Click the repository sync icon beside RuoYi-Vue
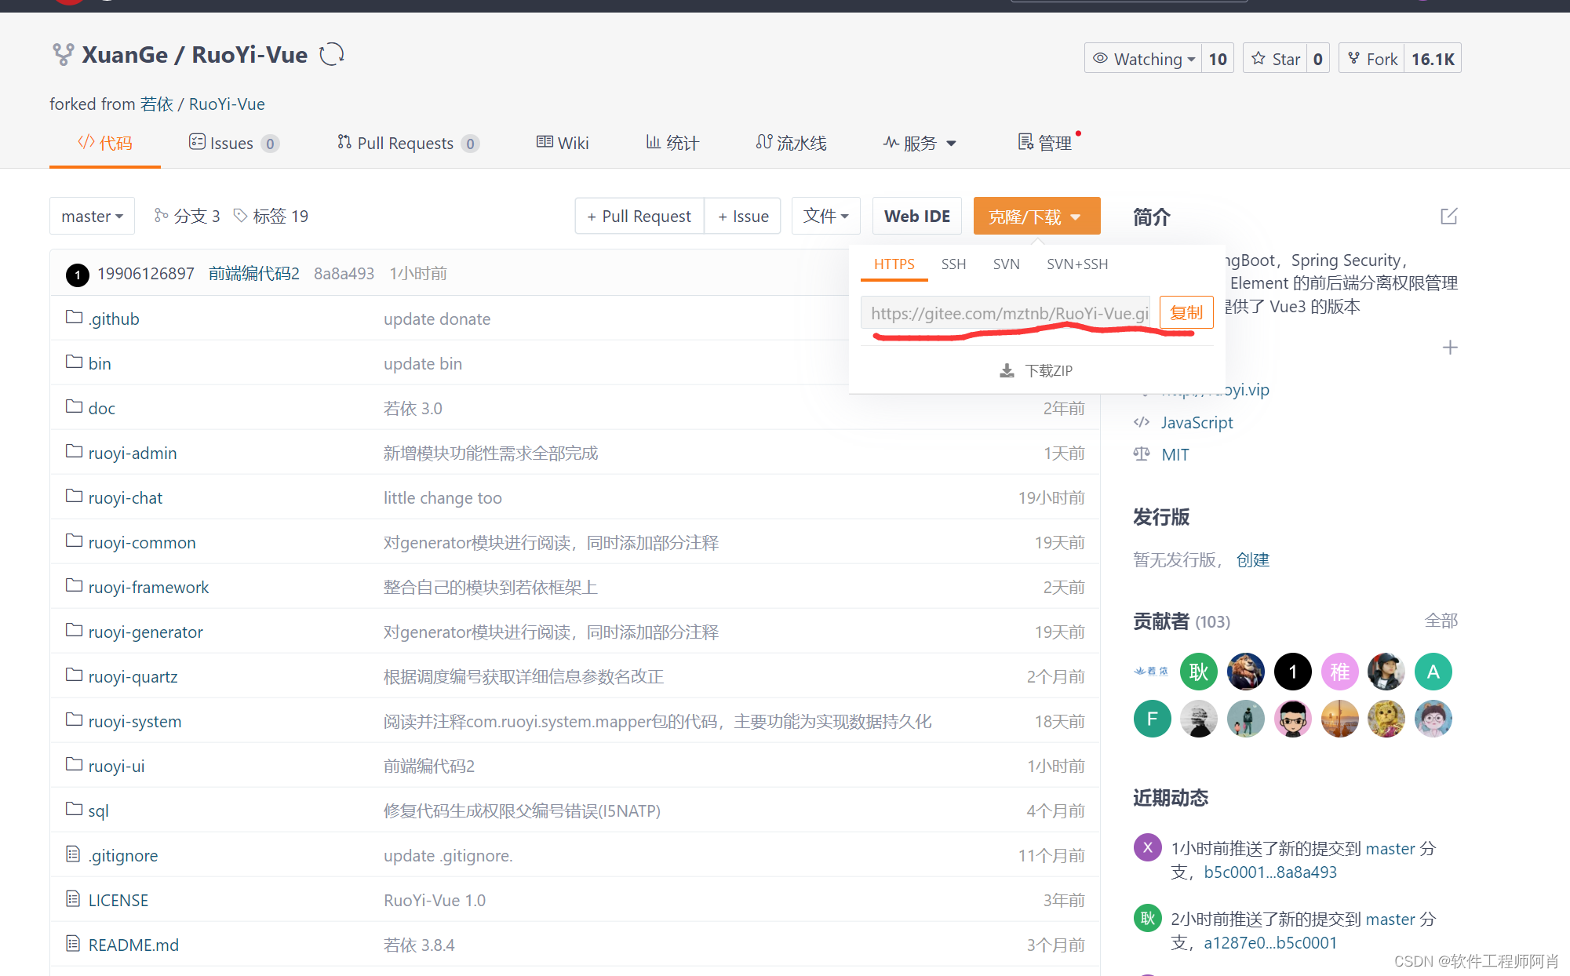The width and height of the screenshot is (1570, 976). point(332,53)
